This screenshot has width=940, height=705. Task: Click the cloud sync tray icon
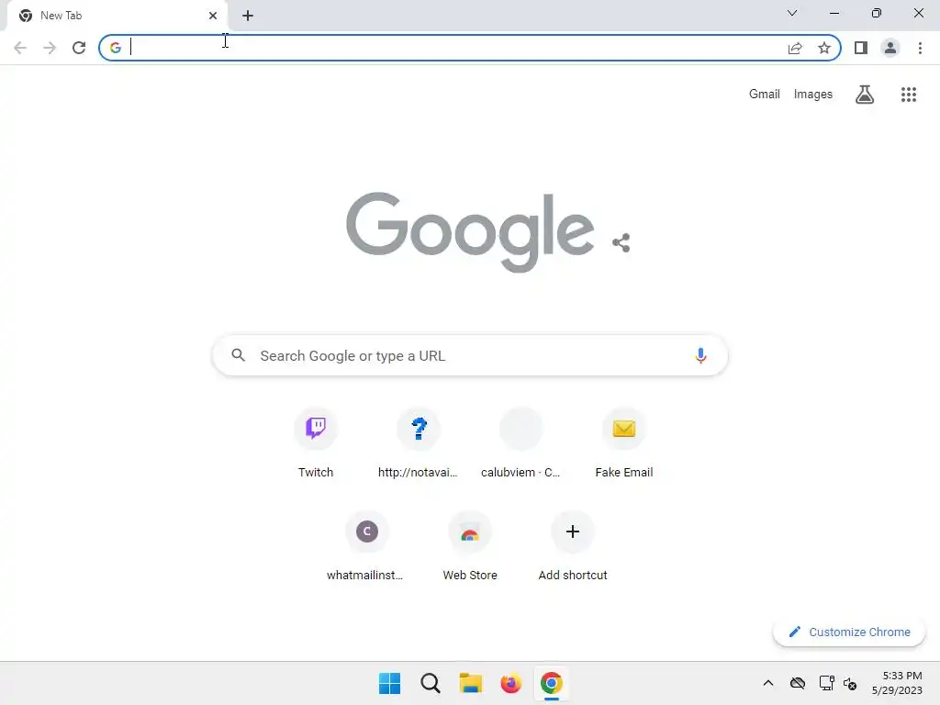tap(798, 683)
